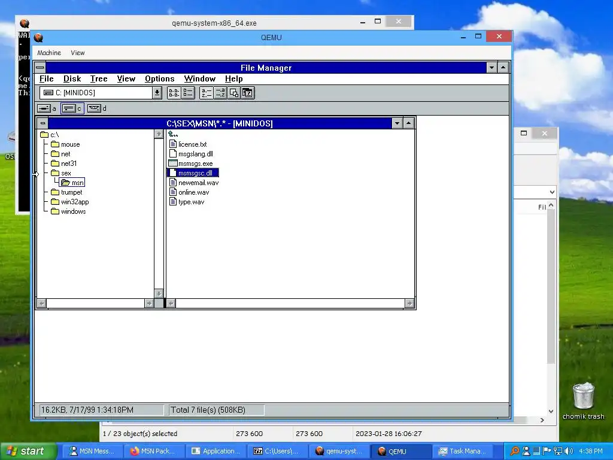Click the orange magnifier tray icon

[515, 451]
